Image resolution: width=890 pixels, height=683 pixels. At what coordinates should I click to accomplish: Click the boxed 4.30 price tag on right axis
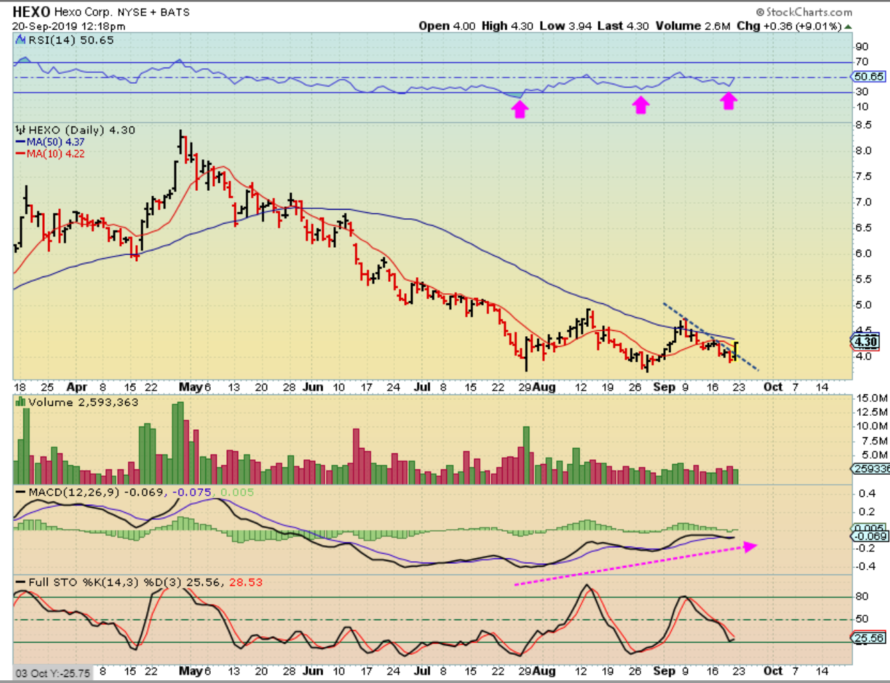[866, 342]
